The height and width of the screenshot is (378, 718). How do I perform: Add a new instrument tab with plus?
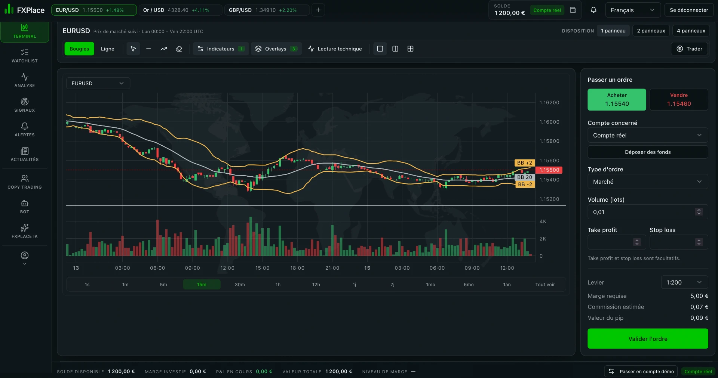pyautogui.click(x=318, y=10)
